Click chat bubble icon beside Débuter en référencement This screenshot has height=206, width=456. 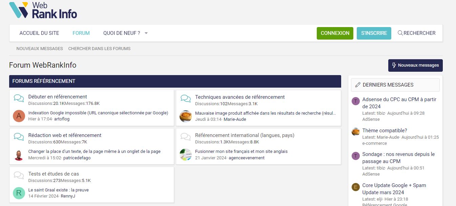(19, 98)
